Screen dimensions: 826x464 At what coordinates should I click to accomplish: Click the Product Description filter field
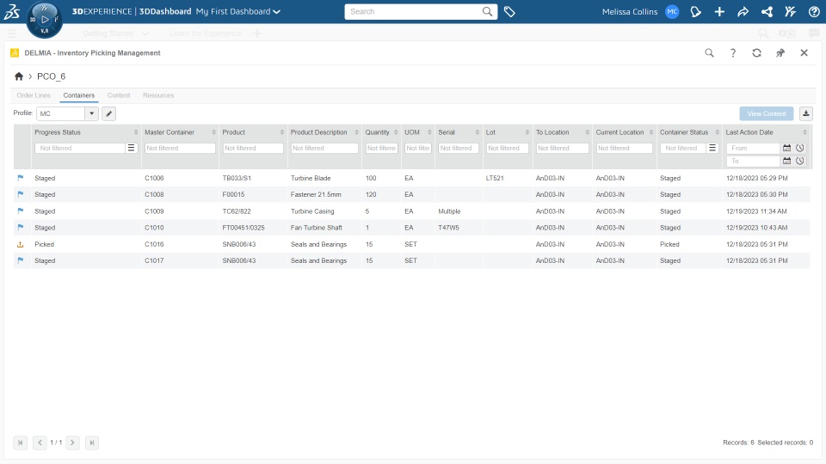pyautogui.click(x=324, y=149)
